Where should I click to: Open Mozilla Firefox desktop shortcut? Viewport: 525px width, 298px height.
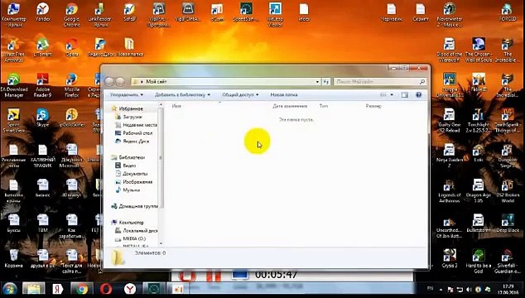point(72,85)
